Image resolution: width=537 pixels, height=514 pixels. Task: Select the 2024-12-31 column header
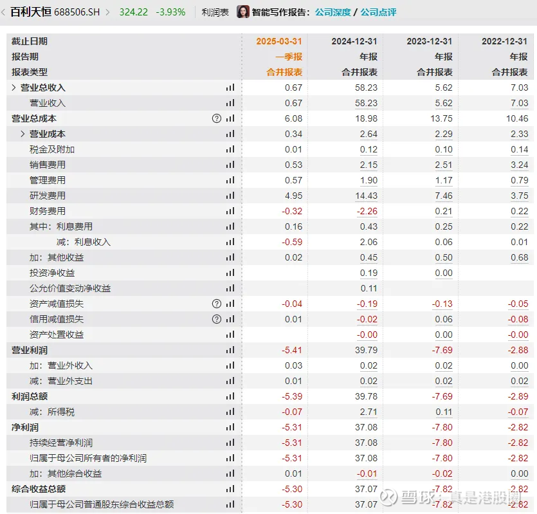[x=354, y=41]
